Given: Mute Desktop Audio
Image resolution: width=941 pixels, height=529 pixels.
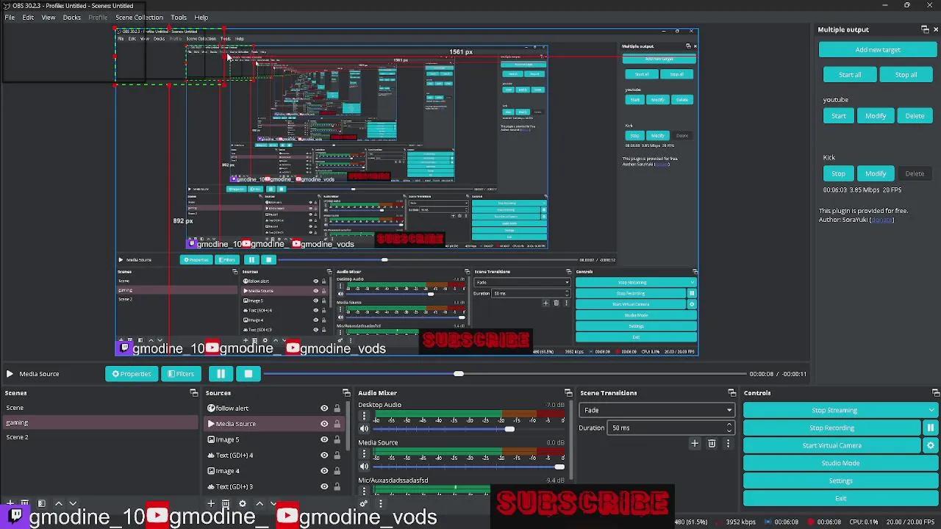Looking at the screenshot, I should (364, 428).
